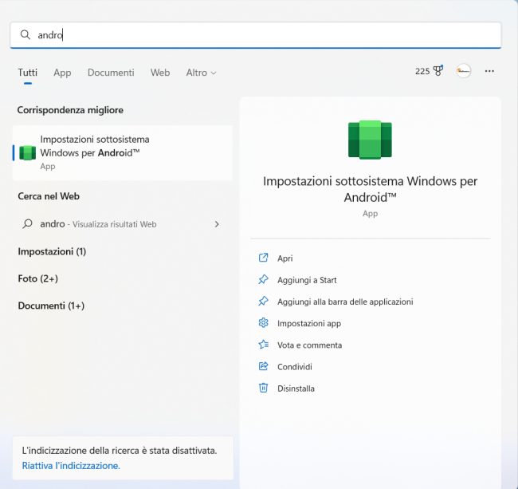
Task: Switch to the Tutti tab
Action: click(x=27, y=73)
